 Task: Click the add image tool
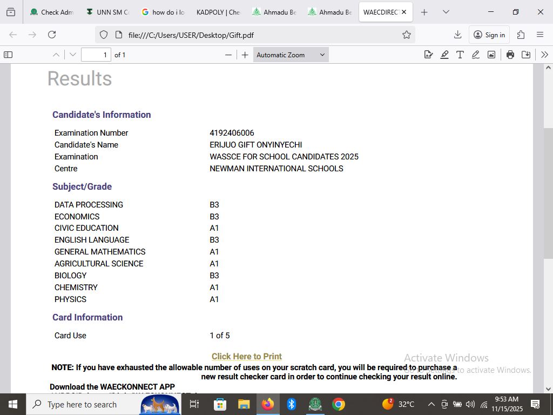pos(491,55)
